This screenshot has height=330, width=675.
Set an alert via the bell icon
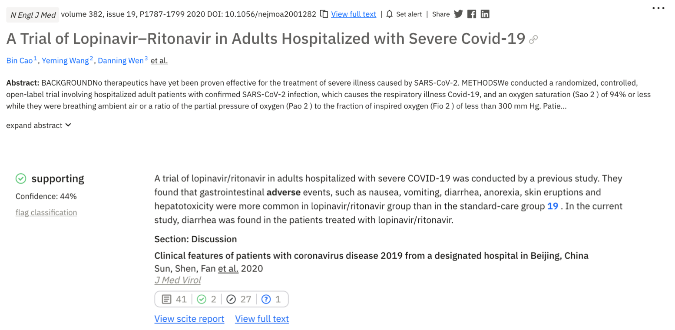click(389, 13)
